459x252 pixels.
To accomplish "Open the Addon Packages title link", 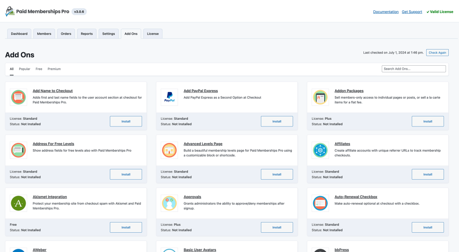I will pyautogui.click(x=349, y=91).
